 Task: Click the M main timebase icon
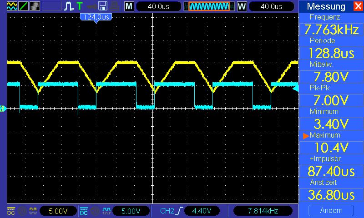pos(129,6)
